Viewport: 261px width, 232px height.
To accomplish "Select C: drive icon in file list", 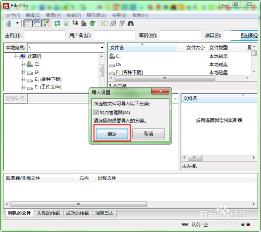I will point(112,56).
